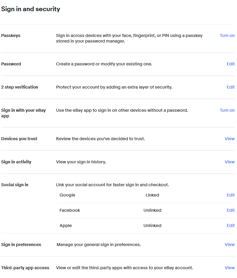Image resolution: width=237 pixels, height=278 pixels.
Task: View sign in preferences
Action: click(x=229, y=245)
